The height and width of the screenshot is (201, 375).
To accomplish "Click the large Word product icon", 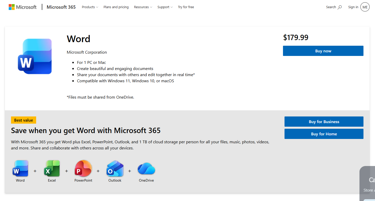I will click(x=35, y=56).
